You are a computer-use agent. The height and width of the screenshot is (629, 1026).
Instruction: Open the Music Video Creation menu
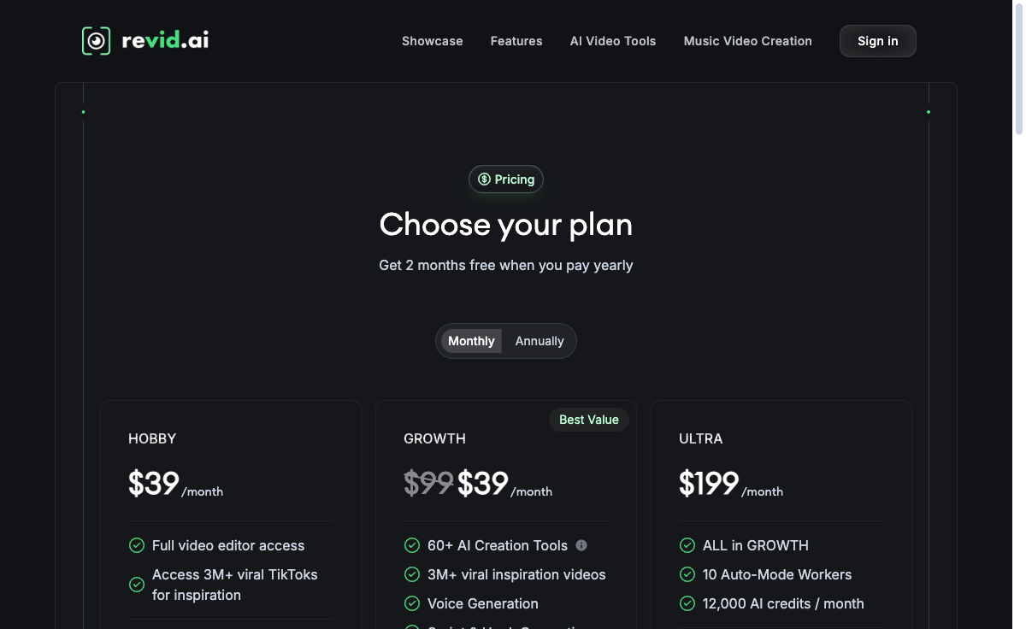click(x=747, y=41)
